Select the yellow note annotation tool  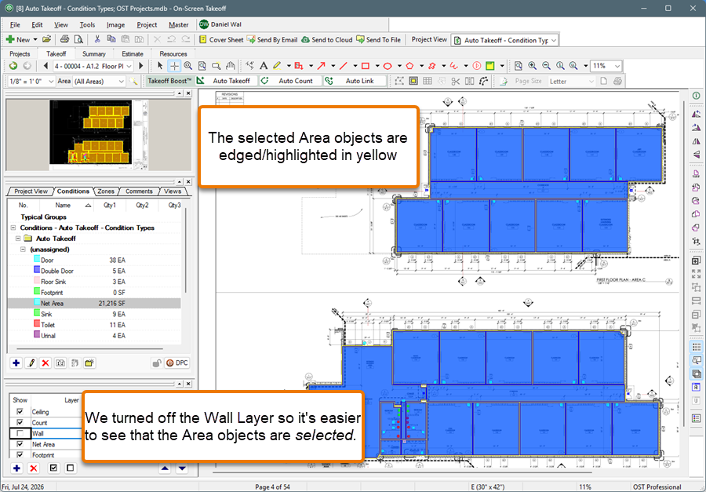tap(489, 66)
